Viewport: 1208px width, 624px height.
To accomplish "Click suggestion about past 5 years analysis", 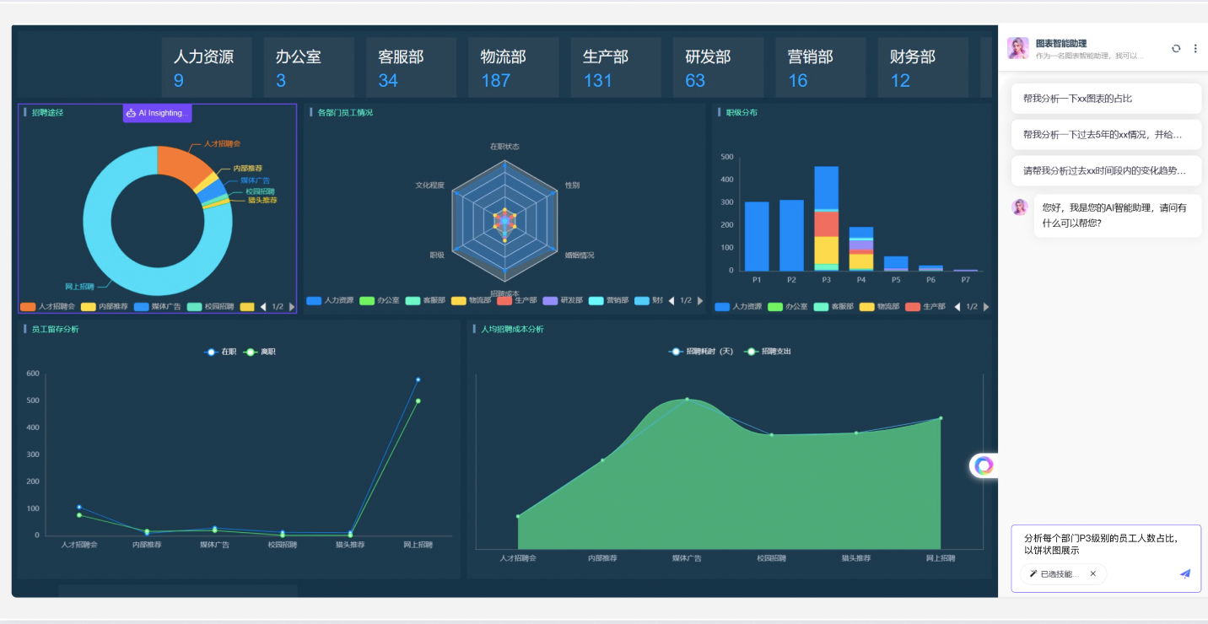I will coord(1106,135).
